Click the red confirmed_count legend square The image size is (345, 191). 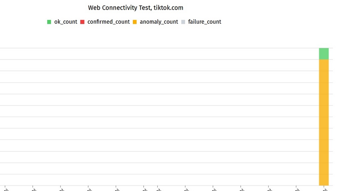[x=82, y=22]
